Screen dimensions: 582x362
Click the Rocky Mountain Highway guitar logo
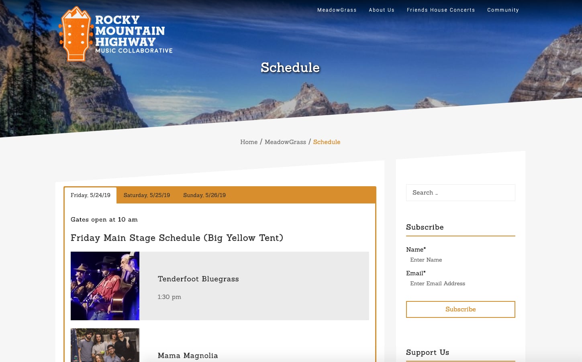[x=116, y=34]
